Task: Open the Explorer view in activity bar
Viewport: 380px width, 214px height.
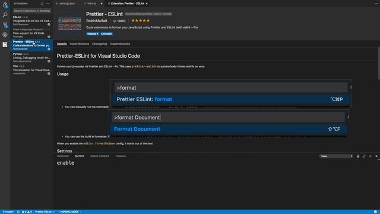Action: [5, 5]
